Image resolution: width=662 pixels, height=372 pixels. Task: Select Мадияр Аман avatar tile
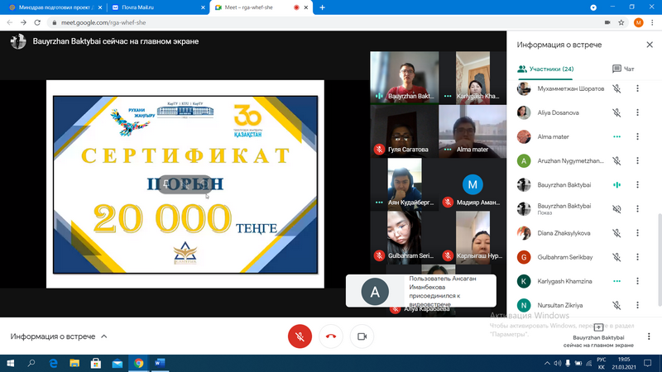[x=473, y=184]
